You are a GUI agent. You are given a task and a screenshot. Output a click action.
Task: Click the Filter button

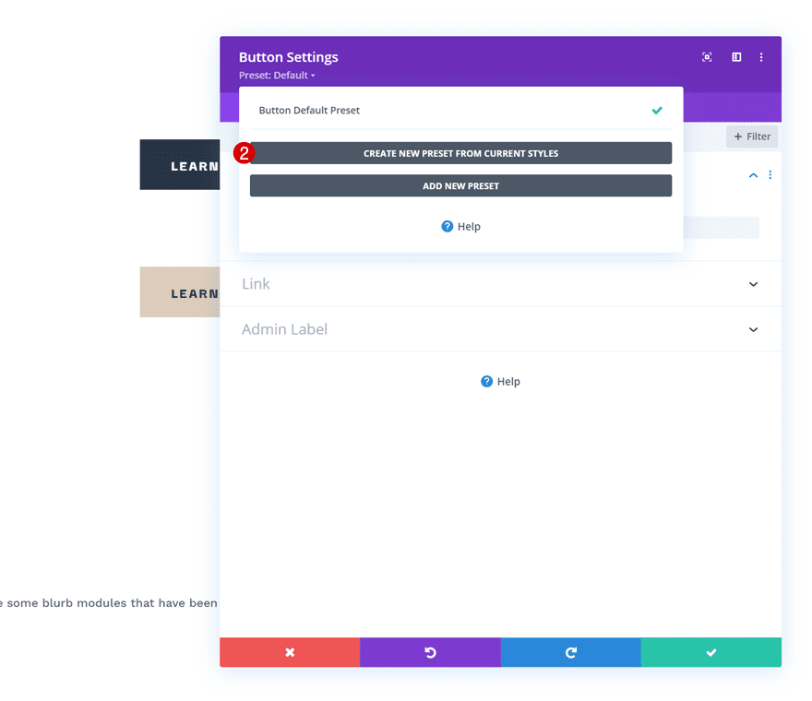point(751,136)
